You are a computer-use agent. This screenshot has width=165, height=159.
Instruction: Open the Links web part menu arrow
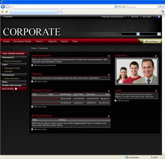156,91
